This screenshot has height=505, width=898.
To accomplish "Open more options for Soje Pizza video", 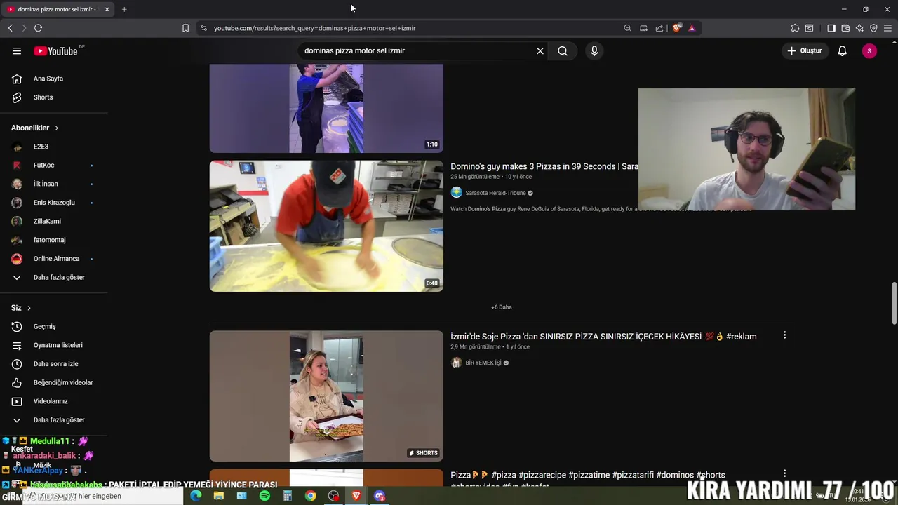I will tap(784, 335).
